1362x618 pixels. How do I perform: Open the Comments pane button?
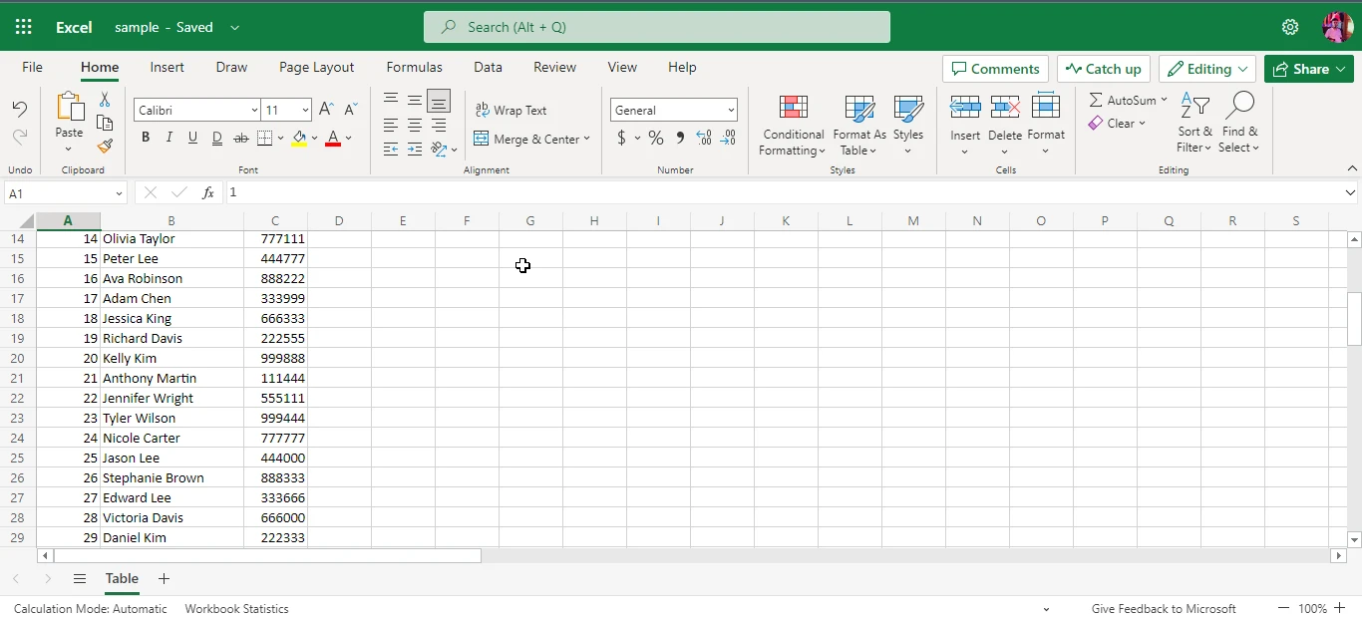(995, 69)
